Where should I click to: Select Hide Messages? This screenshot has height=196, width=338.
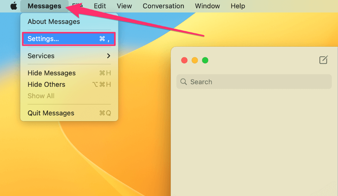click(x=69, y=73)
